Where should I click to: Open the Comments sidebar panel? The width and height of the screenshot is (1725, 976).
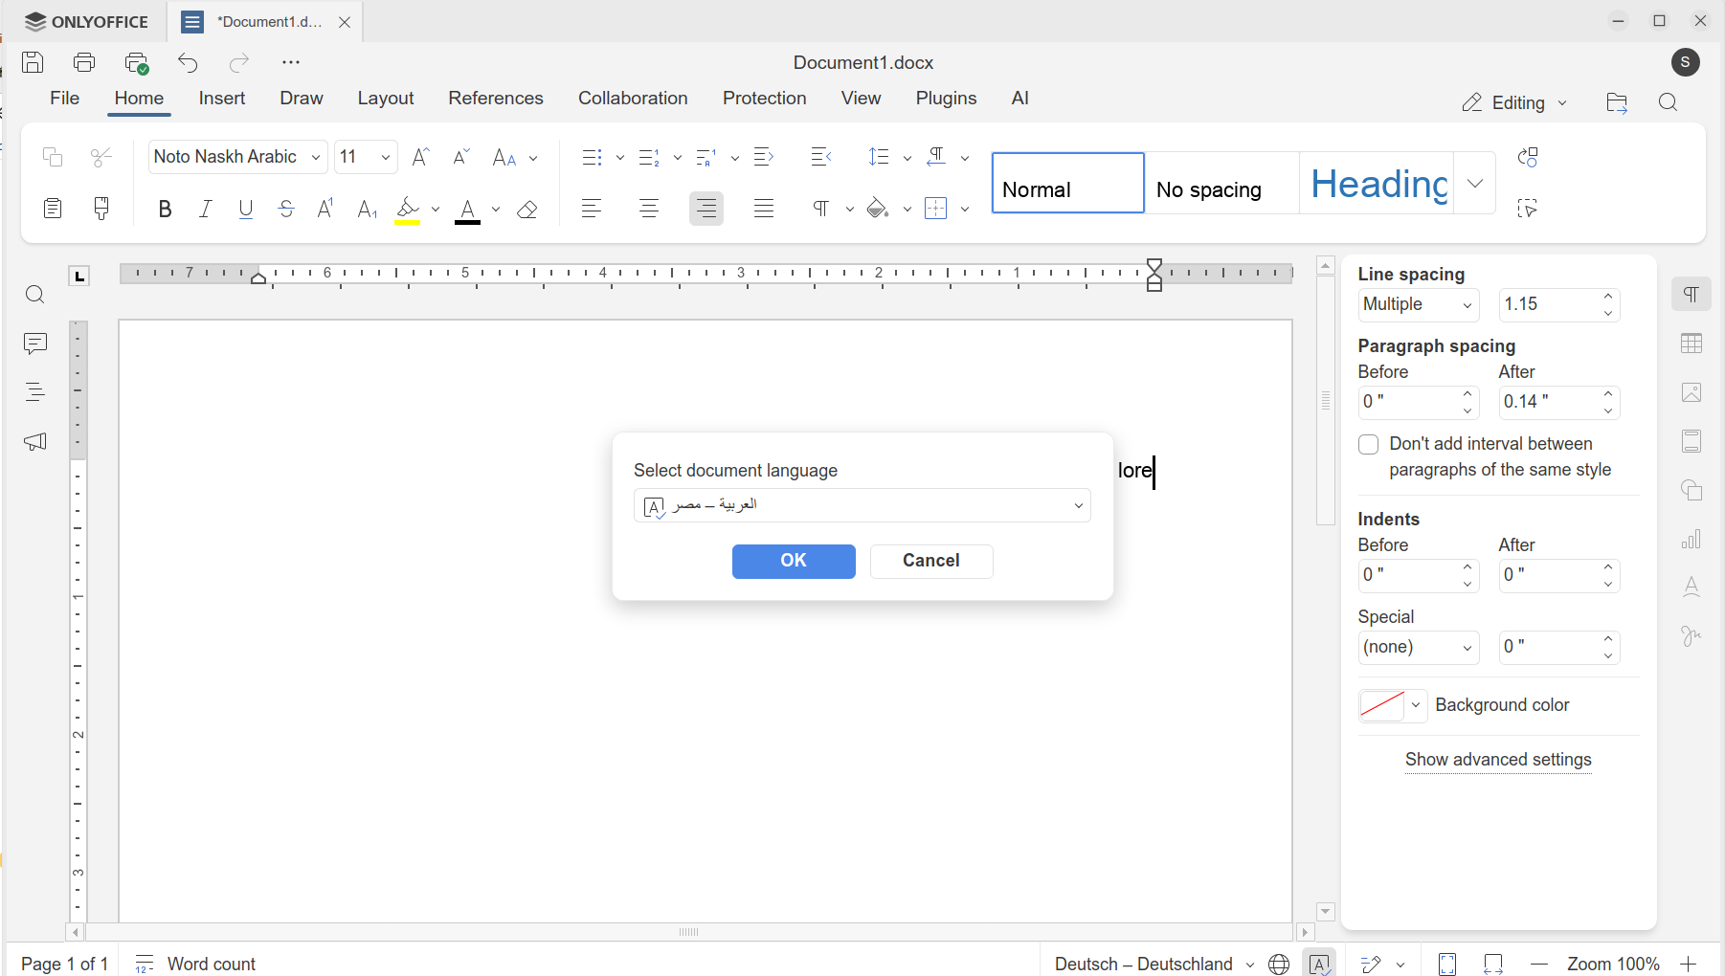(35, 344)
